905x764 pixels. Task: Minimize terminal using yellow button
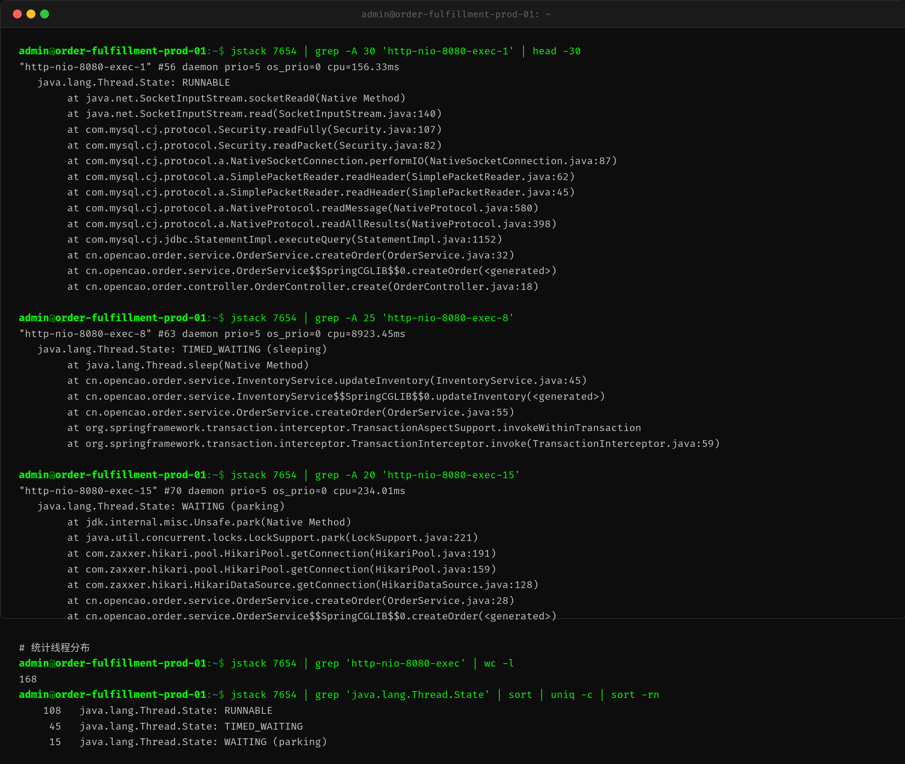click(31, 14)
